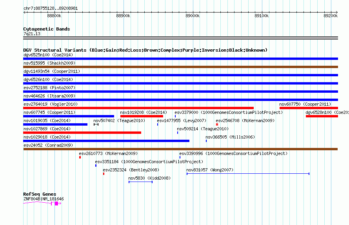Click the esv2752188 (Pinto2007) blue bar
The width and height of the screenshot is (349, 225).
[x=180, y=92]
